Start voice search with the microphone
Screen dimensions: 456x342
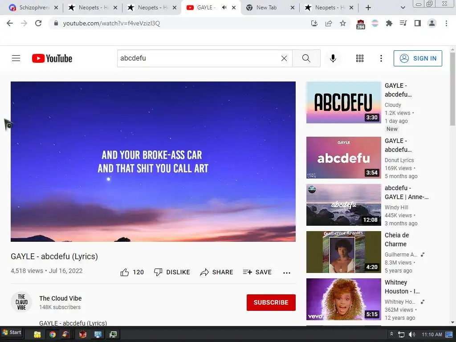pyautogui.click(x=333, y=58)
